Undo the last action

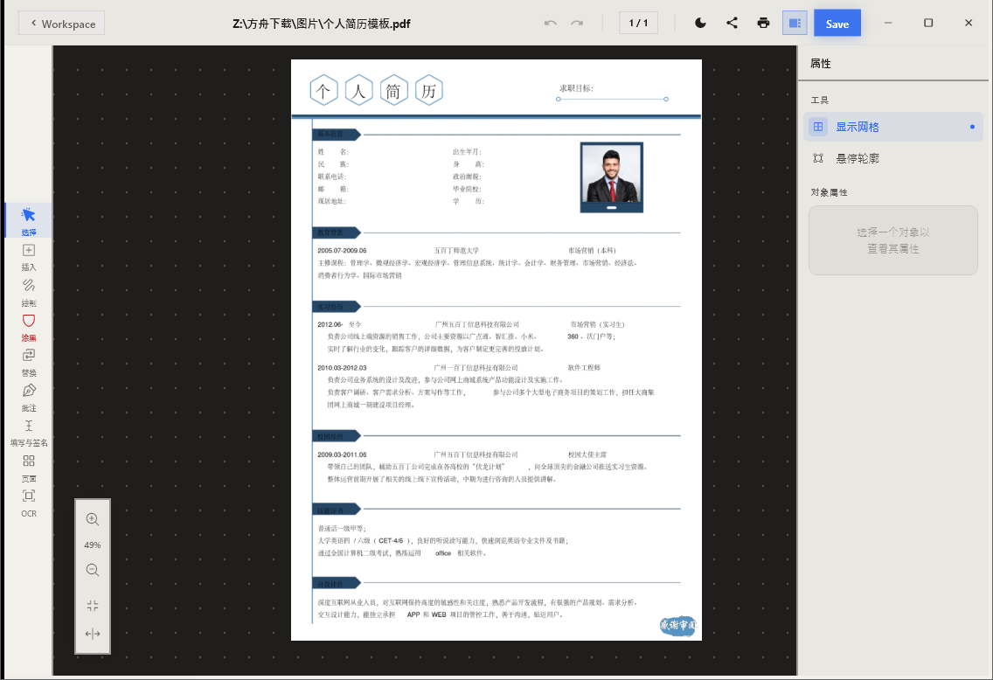(551, 24)
